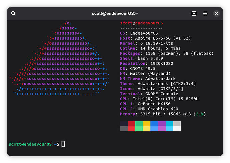Click the OS: EndeavourOS line
Screen dimensions: 230x163
(x=139, y=33)
